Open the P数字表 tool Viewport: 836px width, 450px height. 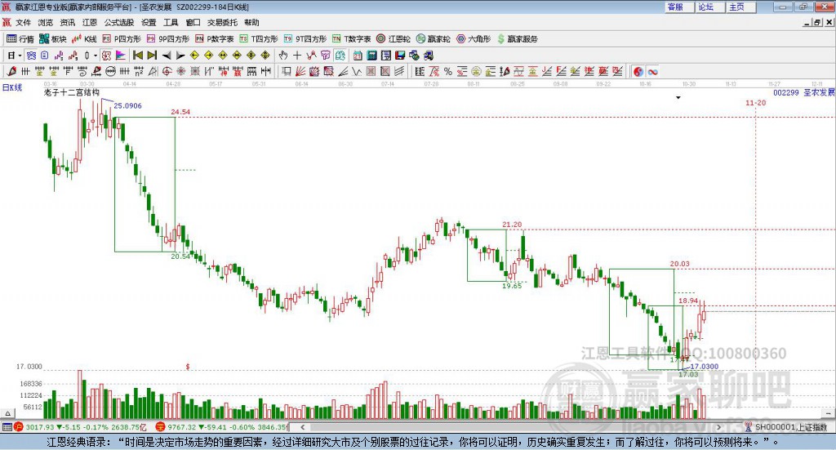tap(215, 39)
